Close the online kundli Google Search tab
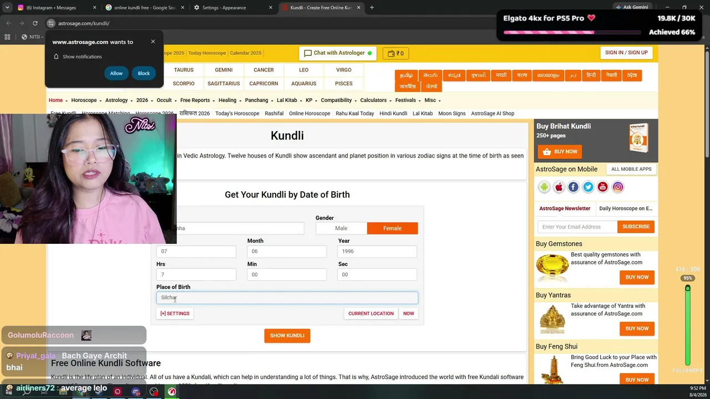This screenshot has height=399, width=710. click(182, 8)
